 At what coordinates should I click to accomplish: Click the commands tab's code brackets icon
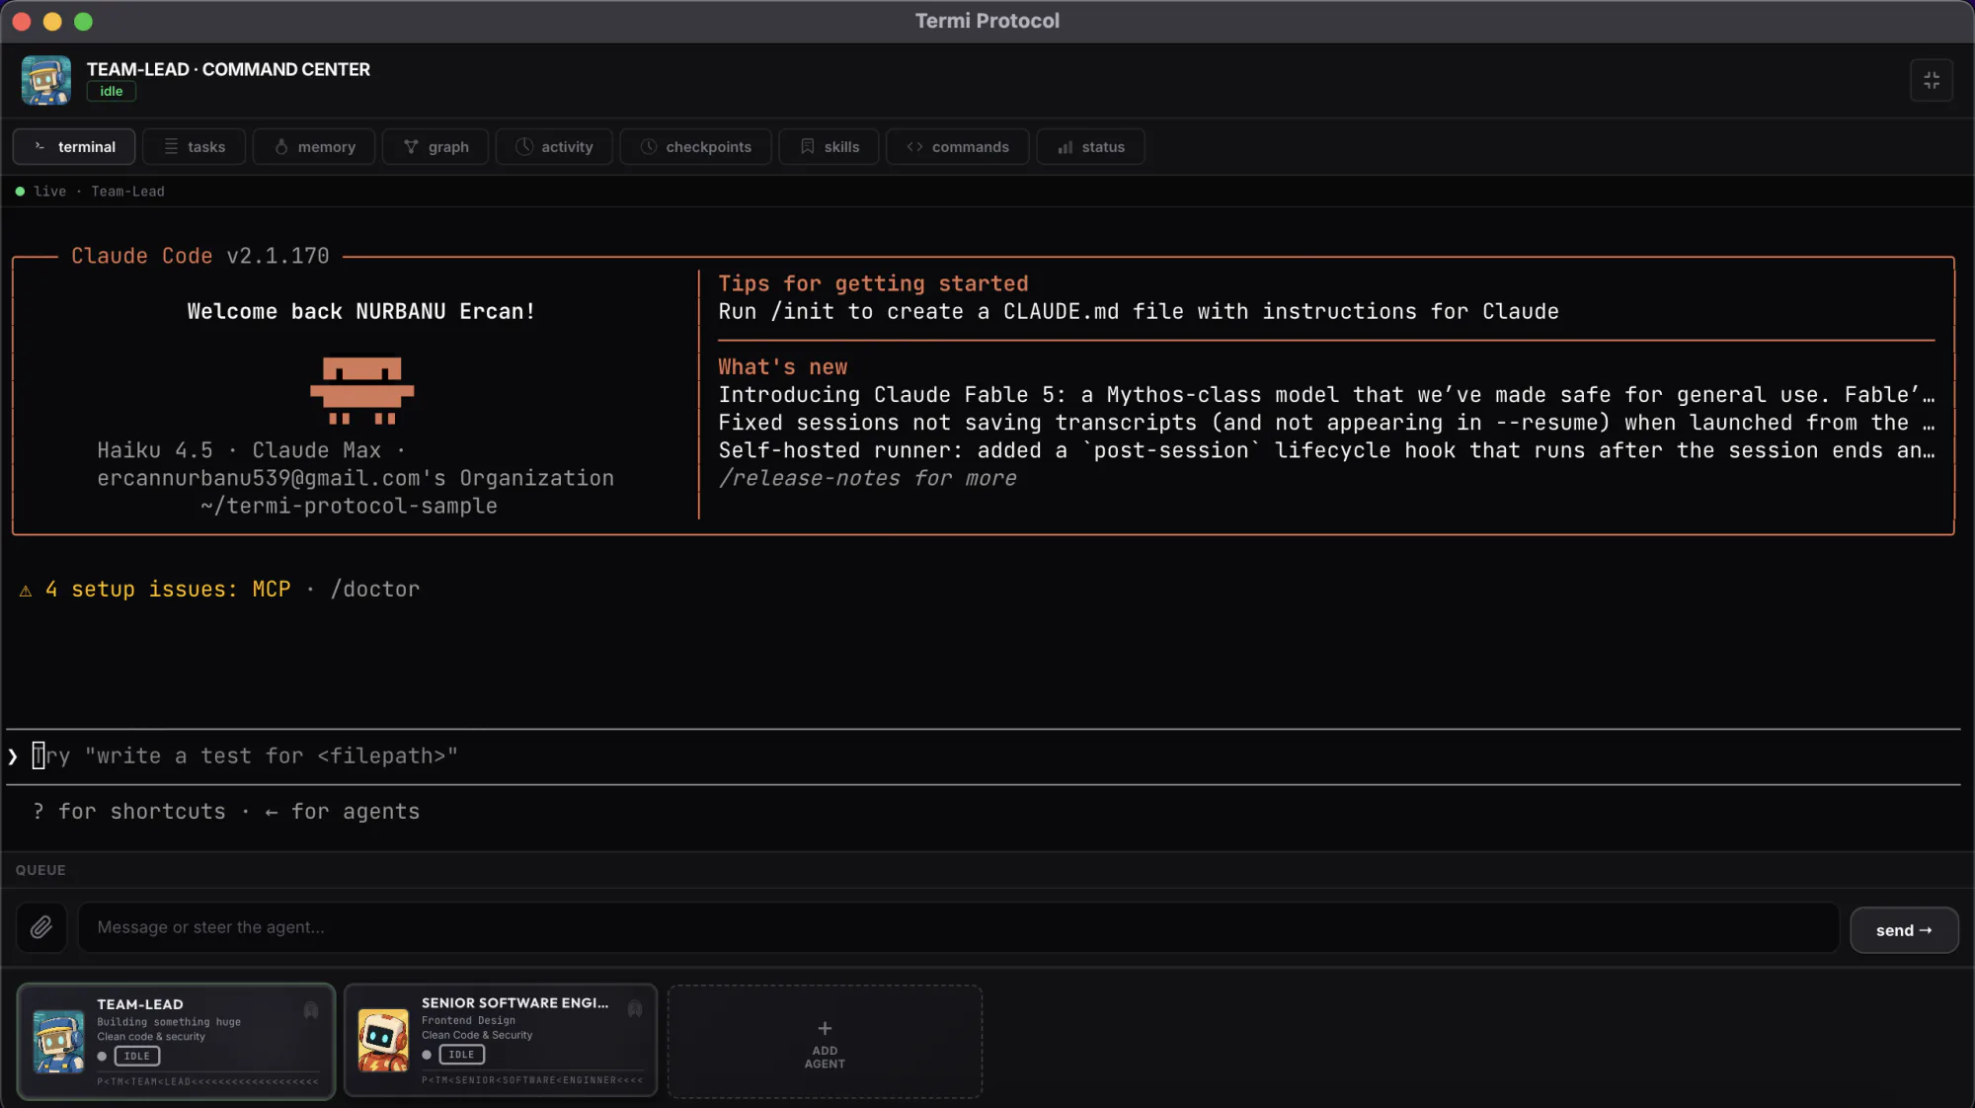[x=914, y=146]
